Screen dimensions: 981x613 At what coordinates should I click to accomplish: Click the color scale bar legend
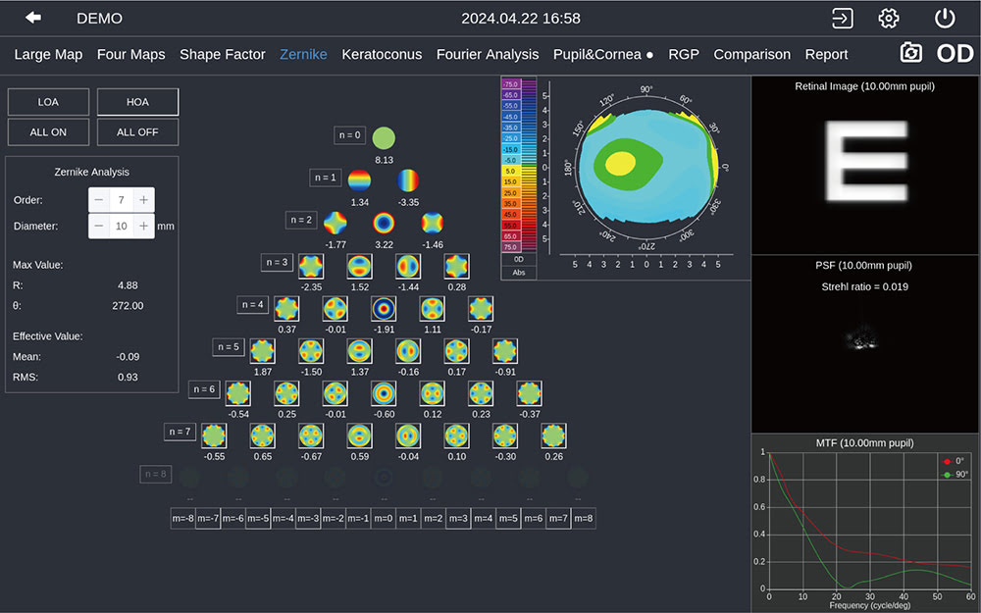click(520, 167)
